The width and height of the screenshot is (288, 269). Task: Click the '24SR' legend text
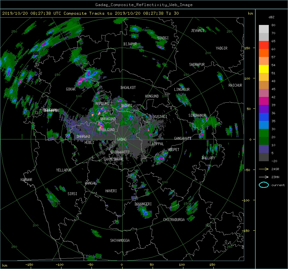point(275,169)
